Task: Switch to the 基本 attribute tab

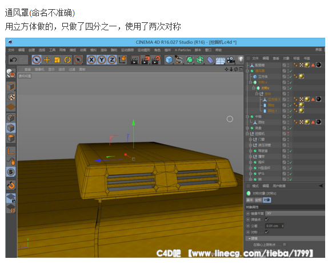Action: [x=250, y=200]
